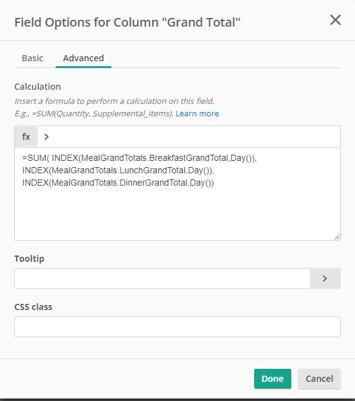Place cursor on LunchGrandTotal in formula
The width and height of the screenshot is (355, 401).
(x=153, y=170)
